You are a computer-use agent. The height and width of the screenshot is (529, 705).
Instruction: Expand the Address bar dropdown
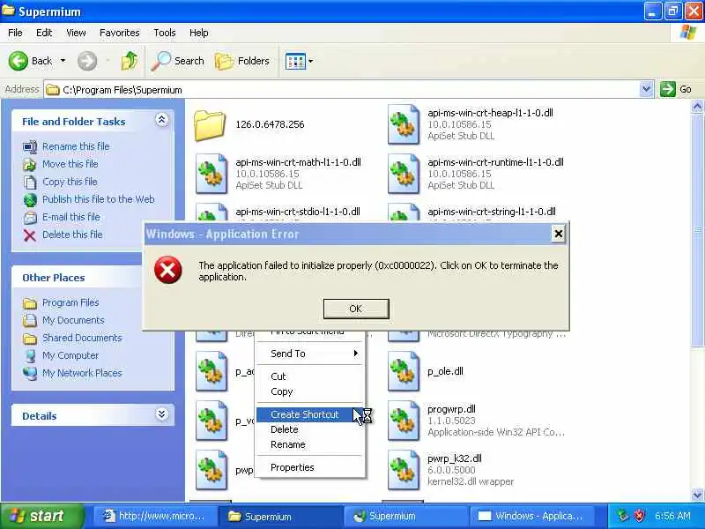coord(646,90)
